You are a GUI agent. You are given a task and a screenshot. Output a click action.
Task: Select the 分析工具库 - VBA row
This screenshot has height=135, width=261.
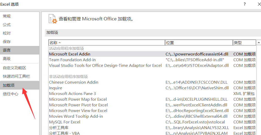pos(152,133)
